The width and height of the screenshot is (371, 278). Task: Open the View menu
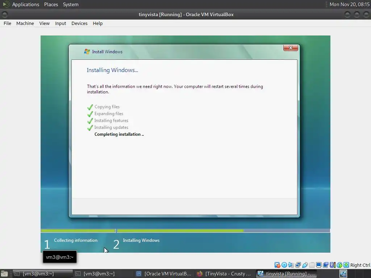point(45,24)
